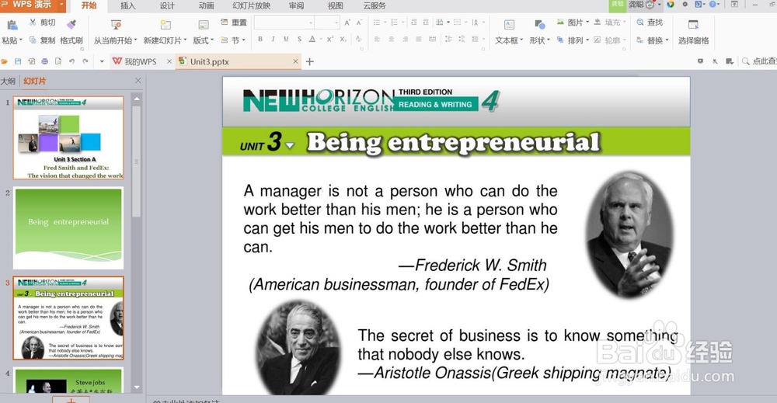The image size is (777, 403).
Task: Open the WPS 演示 application menu arrow
Action: tap(62, 5)
